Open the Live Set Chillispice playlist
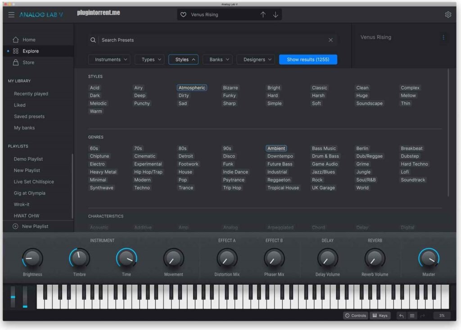Image resolution: width=461 pixels, height=330 pixels. click(34, 182)
